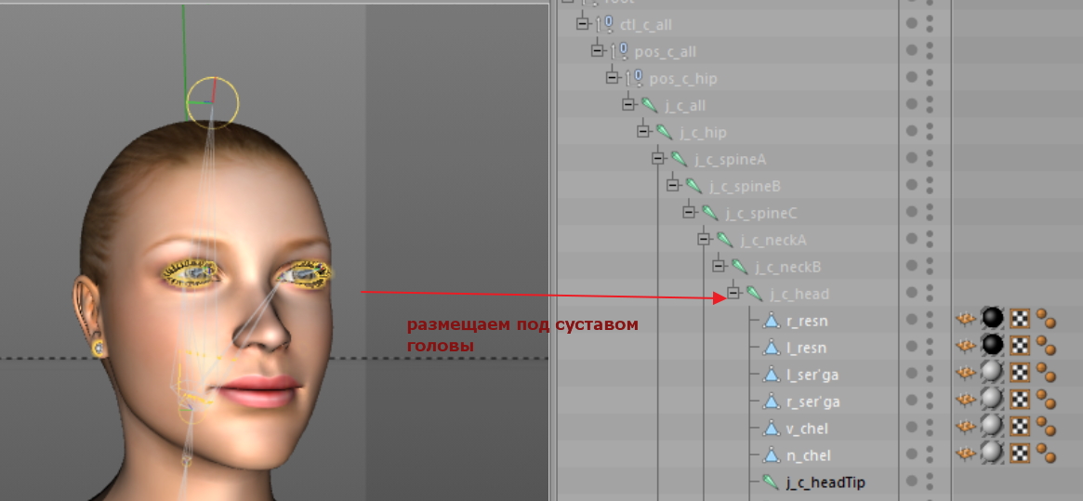Click the UVW checkerboard tag on l_ser'ga
Image resolution: width=1083 pixels, height=501 pixels.
(1020, 375)
